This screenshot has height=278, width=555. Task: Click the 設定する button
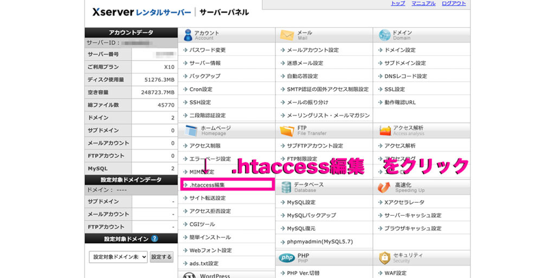click(x=162, y=257)
